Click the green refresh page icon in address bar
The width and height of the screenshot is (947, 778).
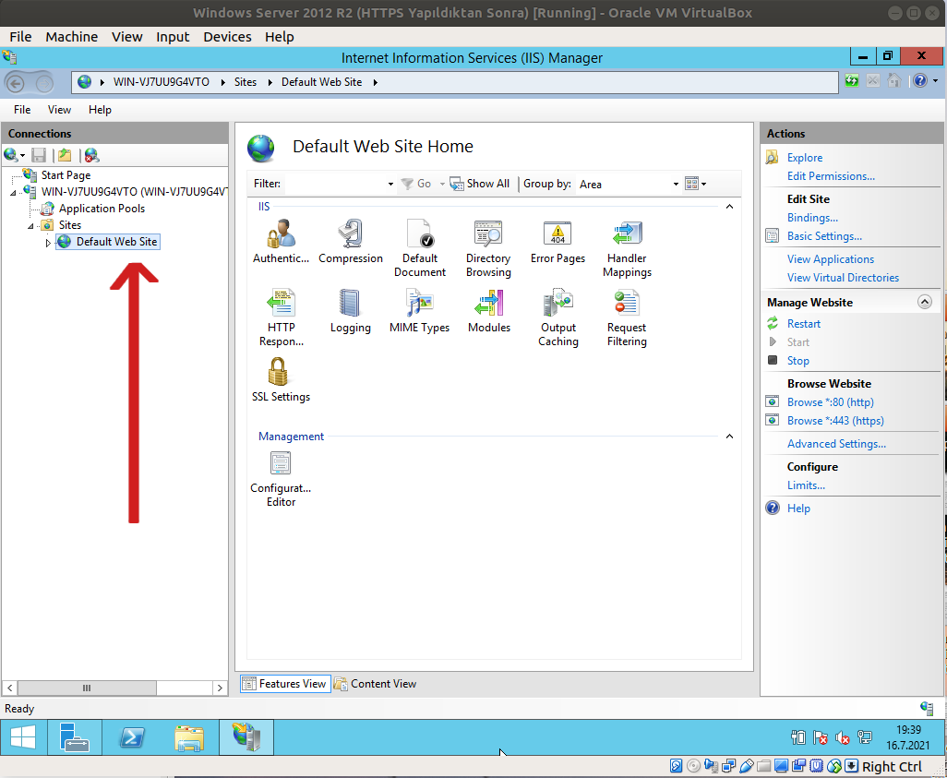852,80
